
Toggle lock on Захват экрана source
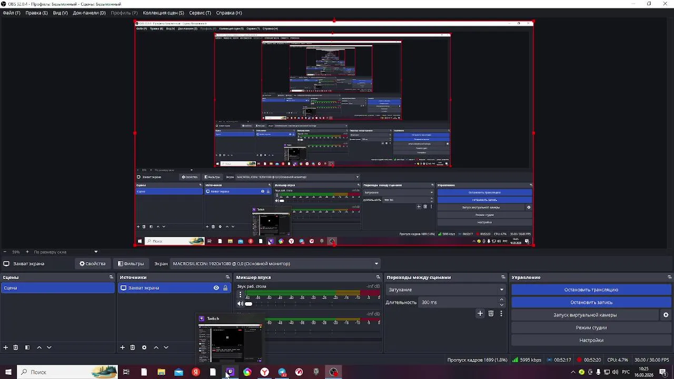pos(225,288)
